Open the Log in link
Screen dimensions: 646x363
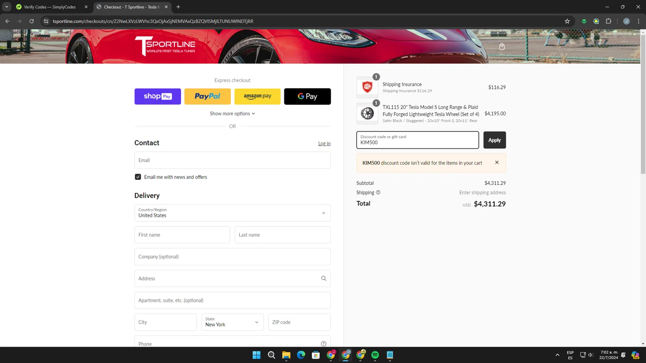point(324,144)
